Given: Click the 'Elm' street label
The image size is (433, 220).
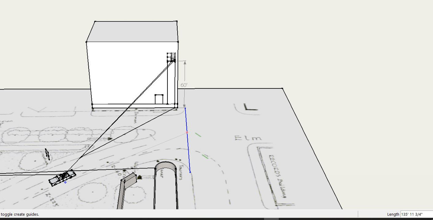Looking at the screenshot, I should click(248, 138).
